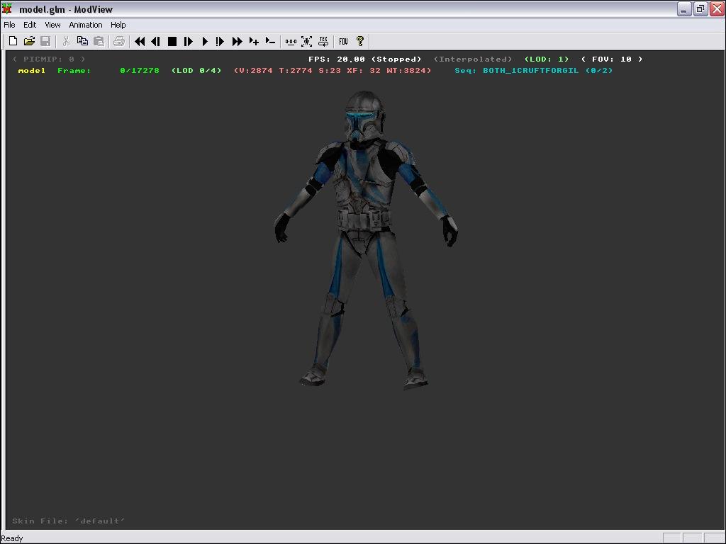726x544 pixels.
Task: Open the Animation menu
Action: [86, 25]
